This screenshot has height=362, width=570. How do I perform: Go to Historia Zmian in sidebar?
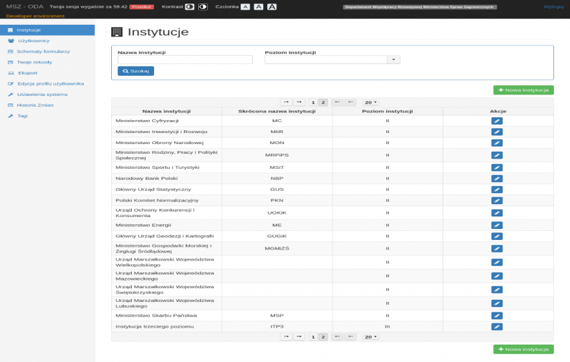35,105
